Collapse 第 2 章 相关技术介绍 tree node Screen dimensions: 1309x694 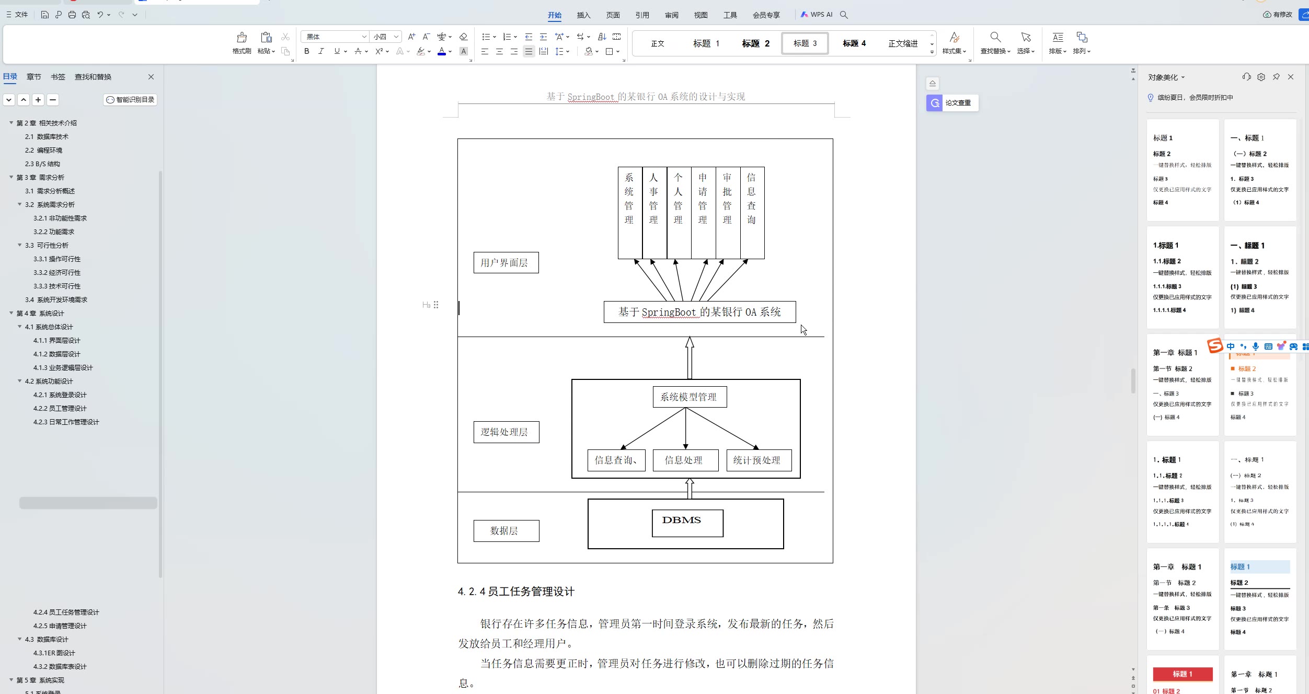[x=12, y=123]
